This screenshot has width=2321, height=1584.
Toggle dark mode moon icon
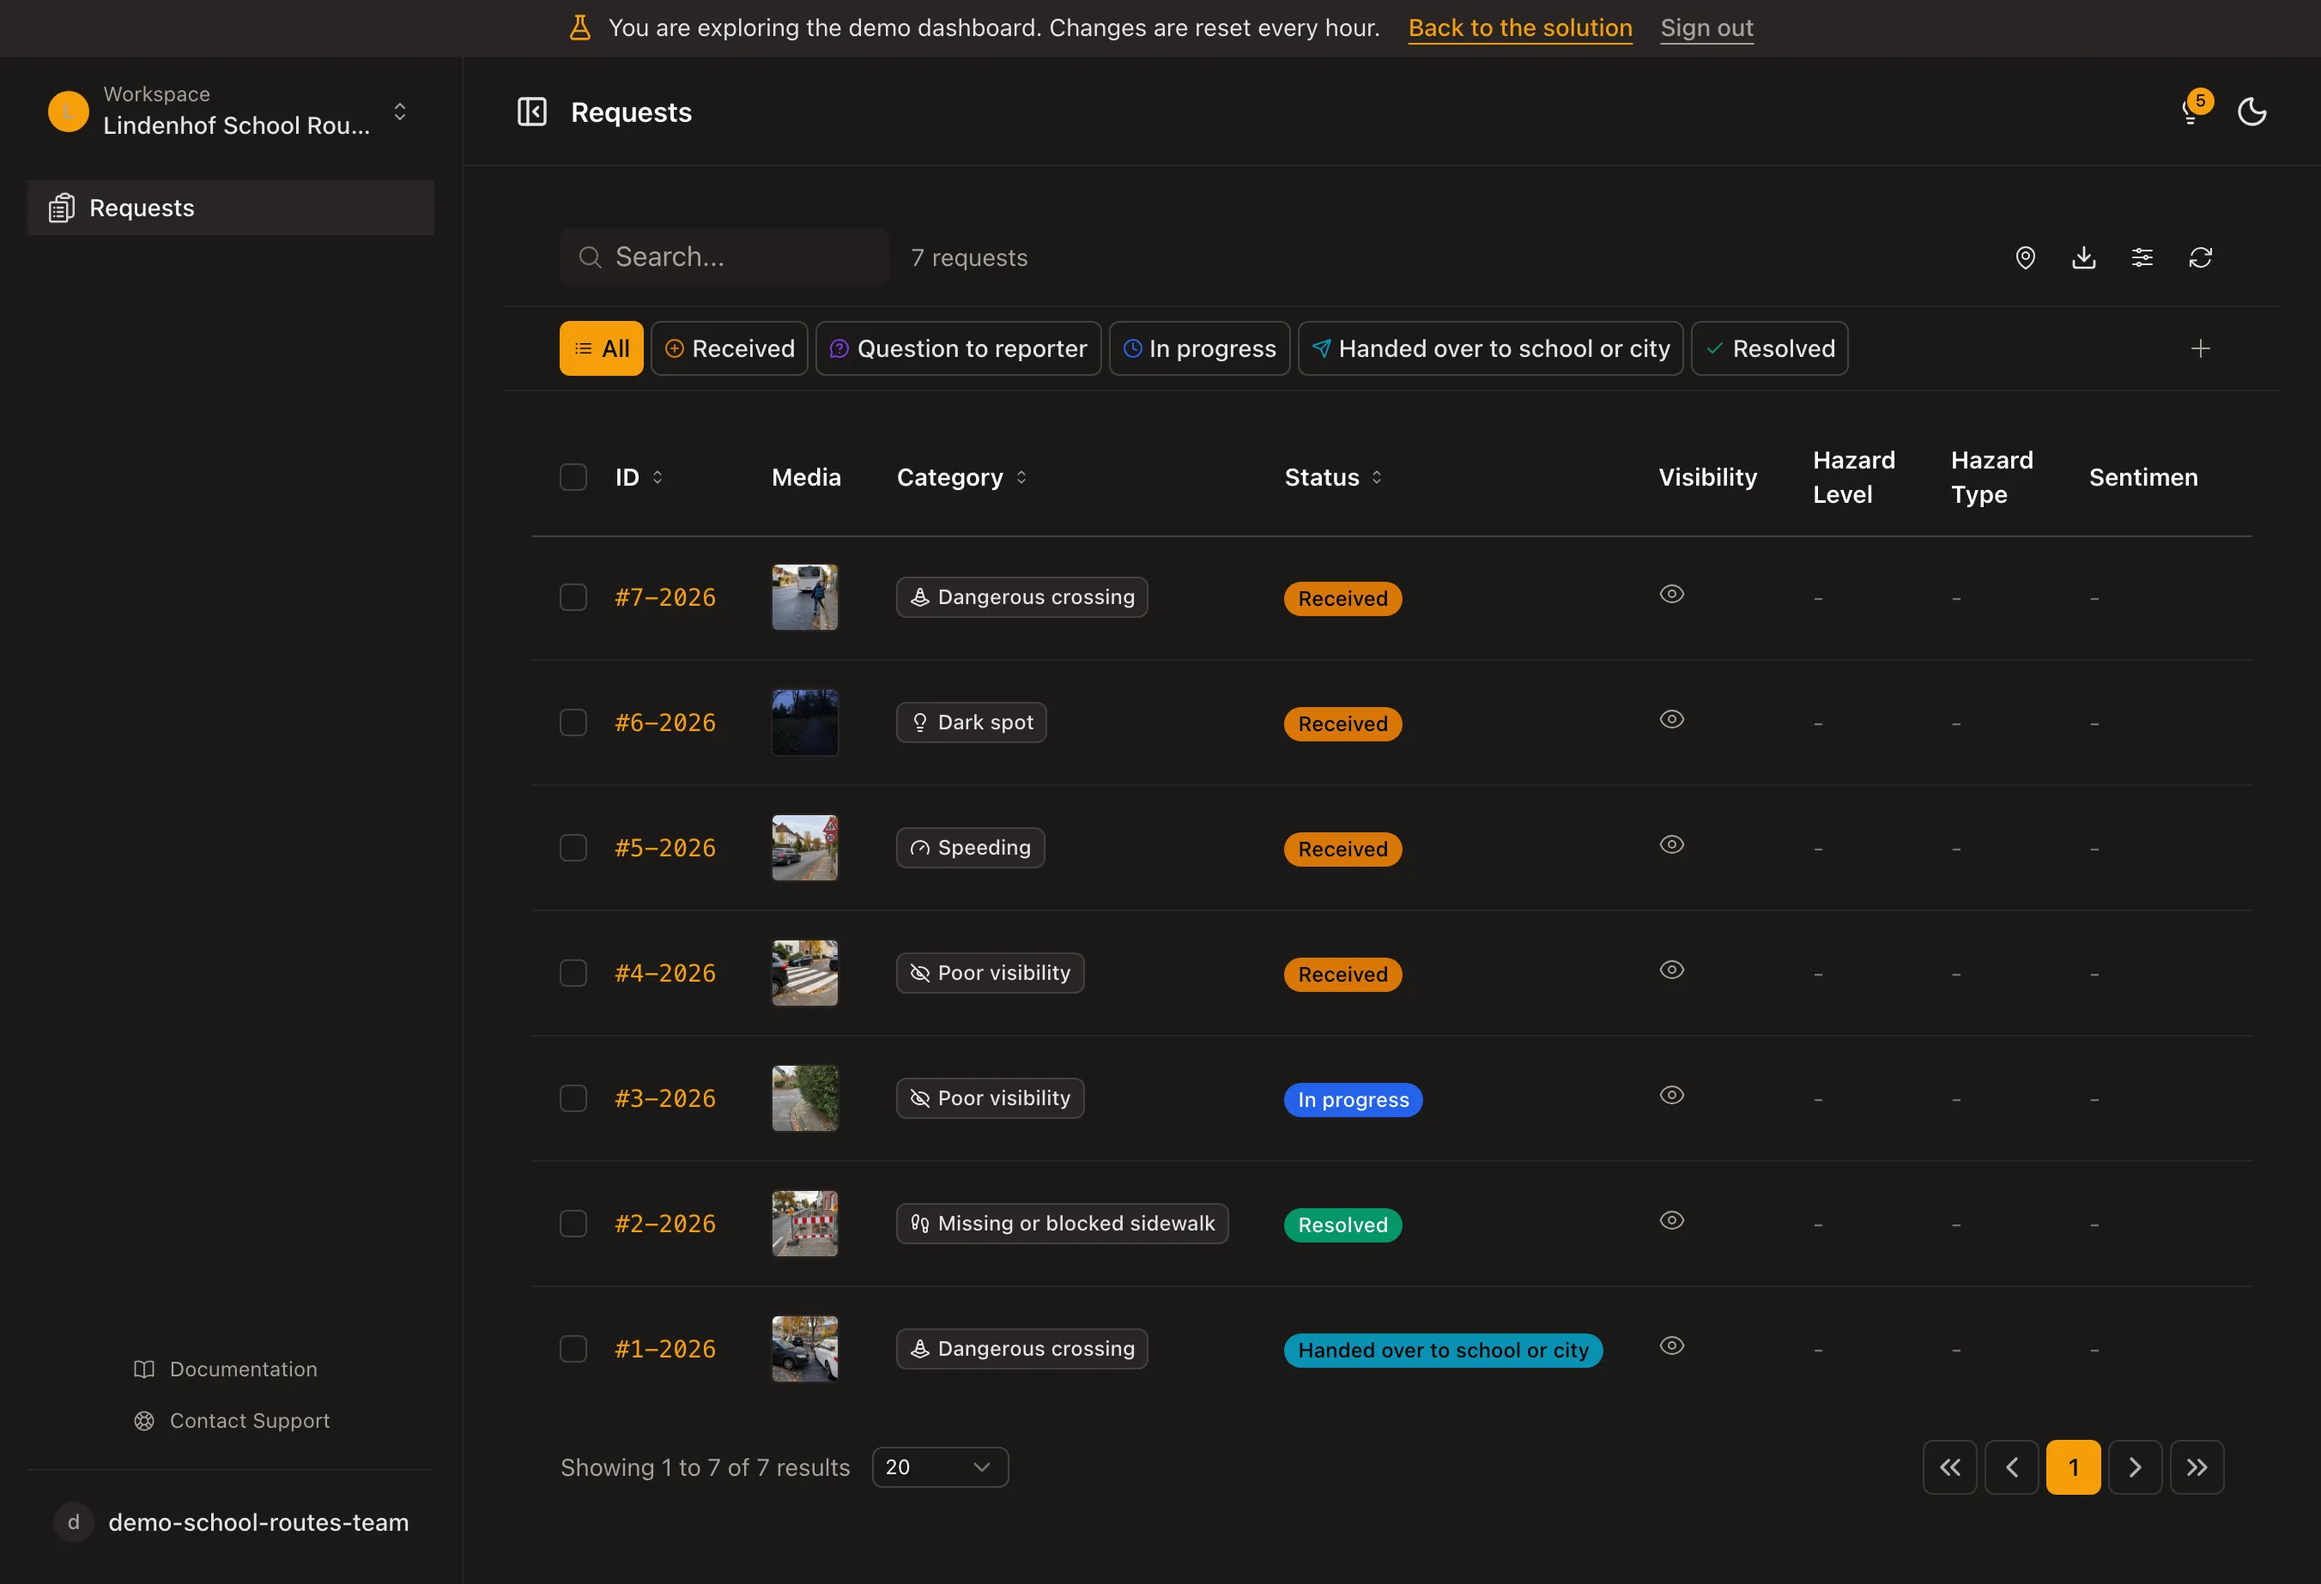click(x=2252, y=112)
